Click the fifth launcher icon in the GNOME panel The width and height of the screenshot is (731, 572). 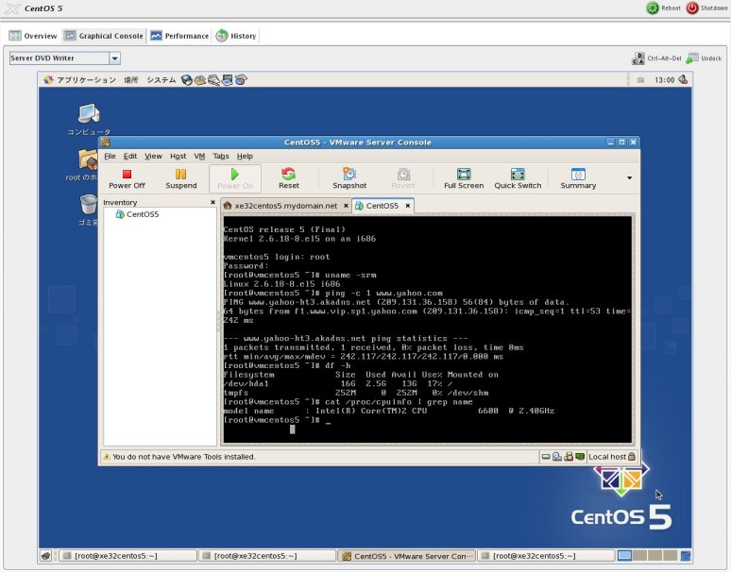click(241, 80)
